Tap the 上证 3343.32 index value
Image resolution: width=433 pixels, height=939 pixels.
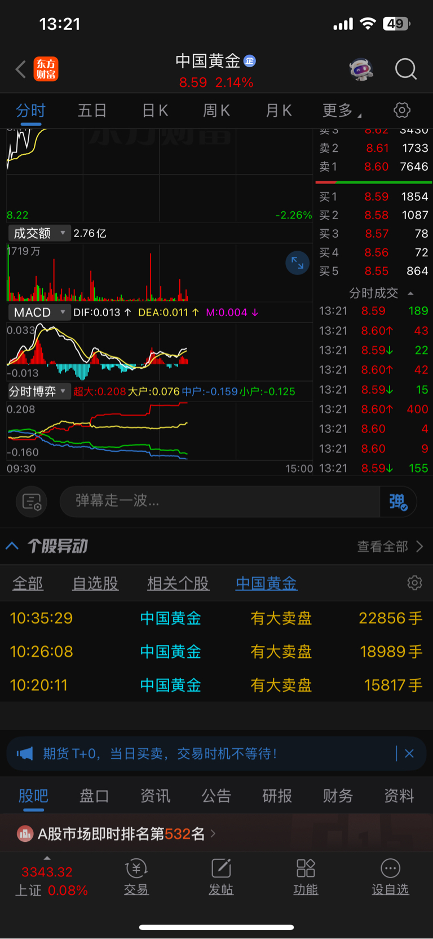[x=47, y=872]
